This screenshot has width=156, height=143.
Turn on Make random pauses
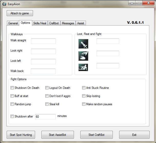84,104
